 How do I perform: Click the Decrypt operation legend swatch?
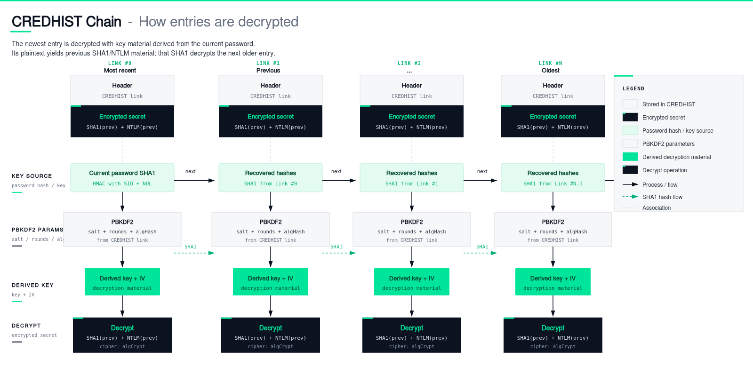[x=630, y=170]
